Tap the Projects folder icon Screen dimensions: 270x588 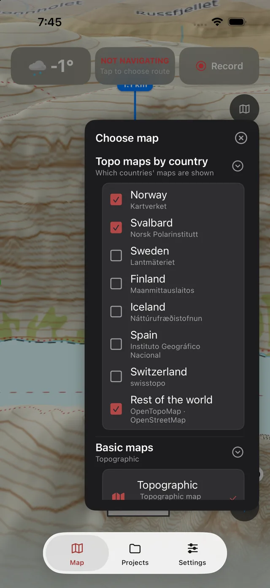135,549
